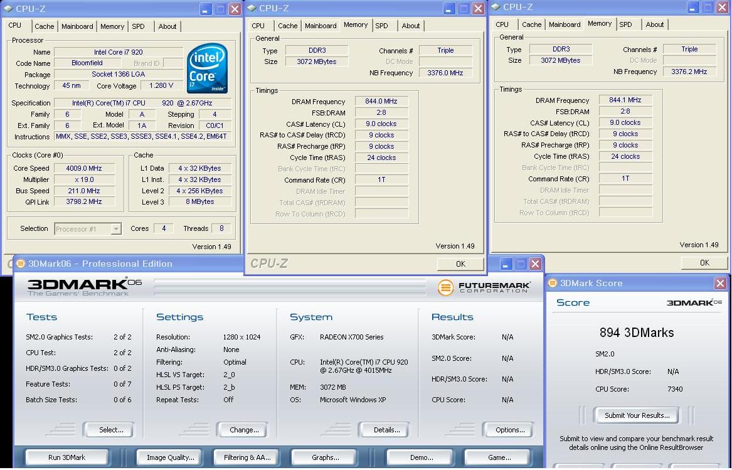Click the Futuremark Corporation logo
Viewport: 732px width, 470px height.
coord(484,287)
